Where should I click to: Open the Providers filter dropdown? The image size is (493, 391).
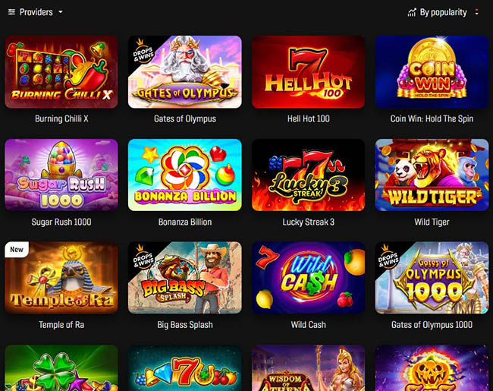point(35,12)
